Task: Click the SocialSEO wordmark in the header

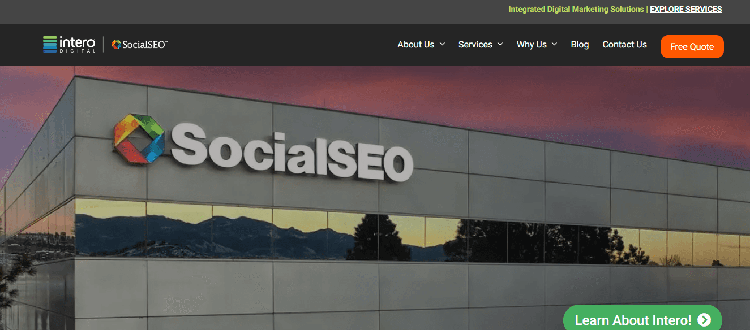Action: [x=145, y=45]
